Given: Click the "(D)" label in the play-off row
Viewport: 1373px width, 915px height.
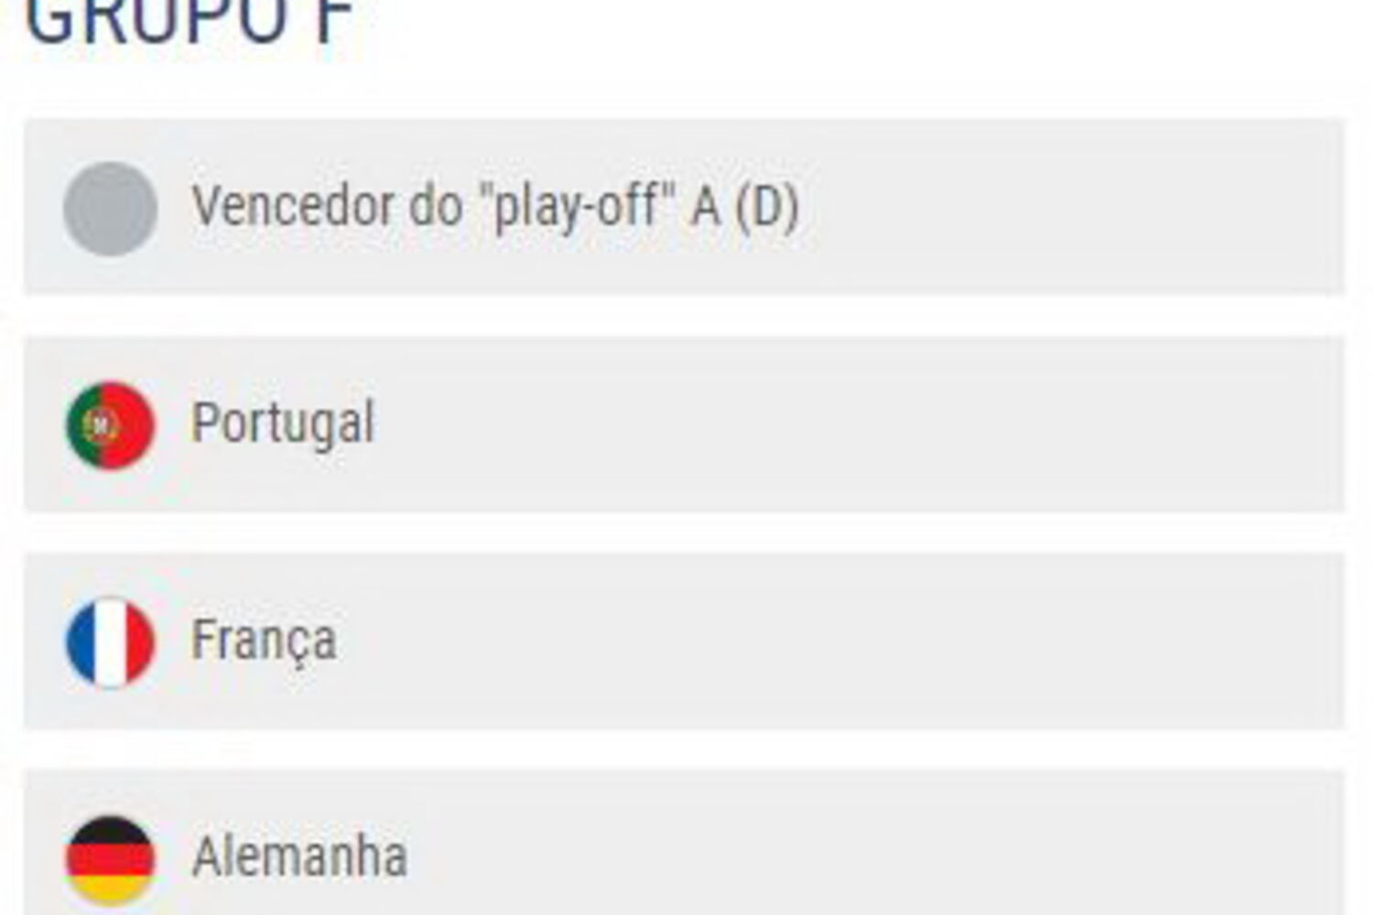Looking at the screenshot, I should 767,207.
